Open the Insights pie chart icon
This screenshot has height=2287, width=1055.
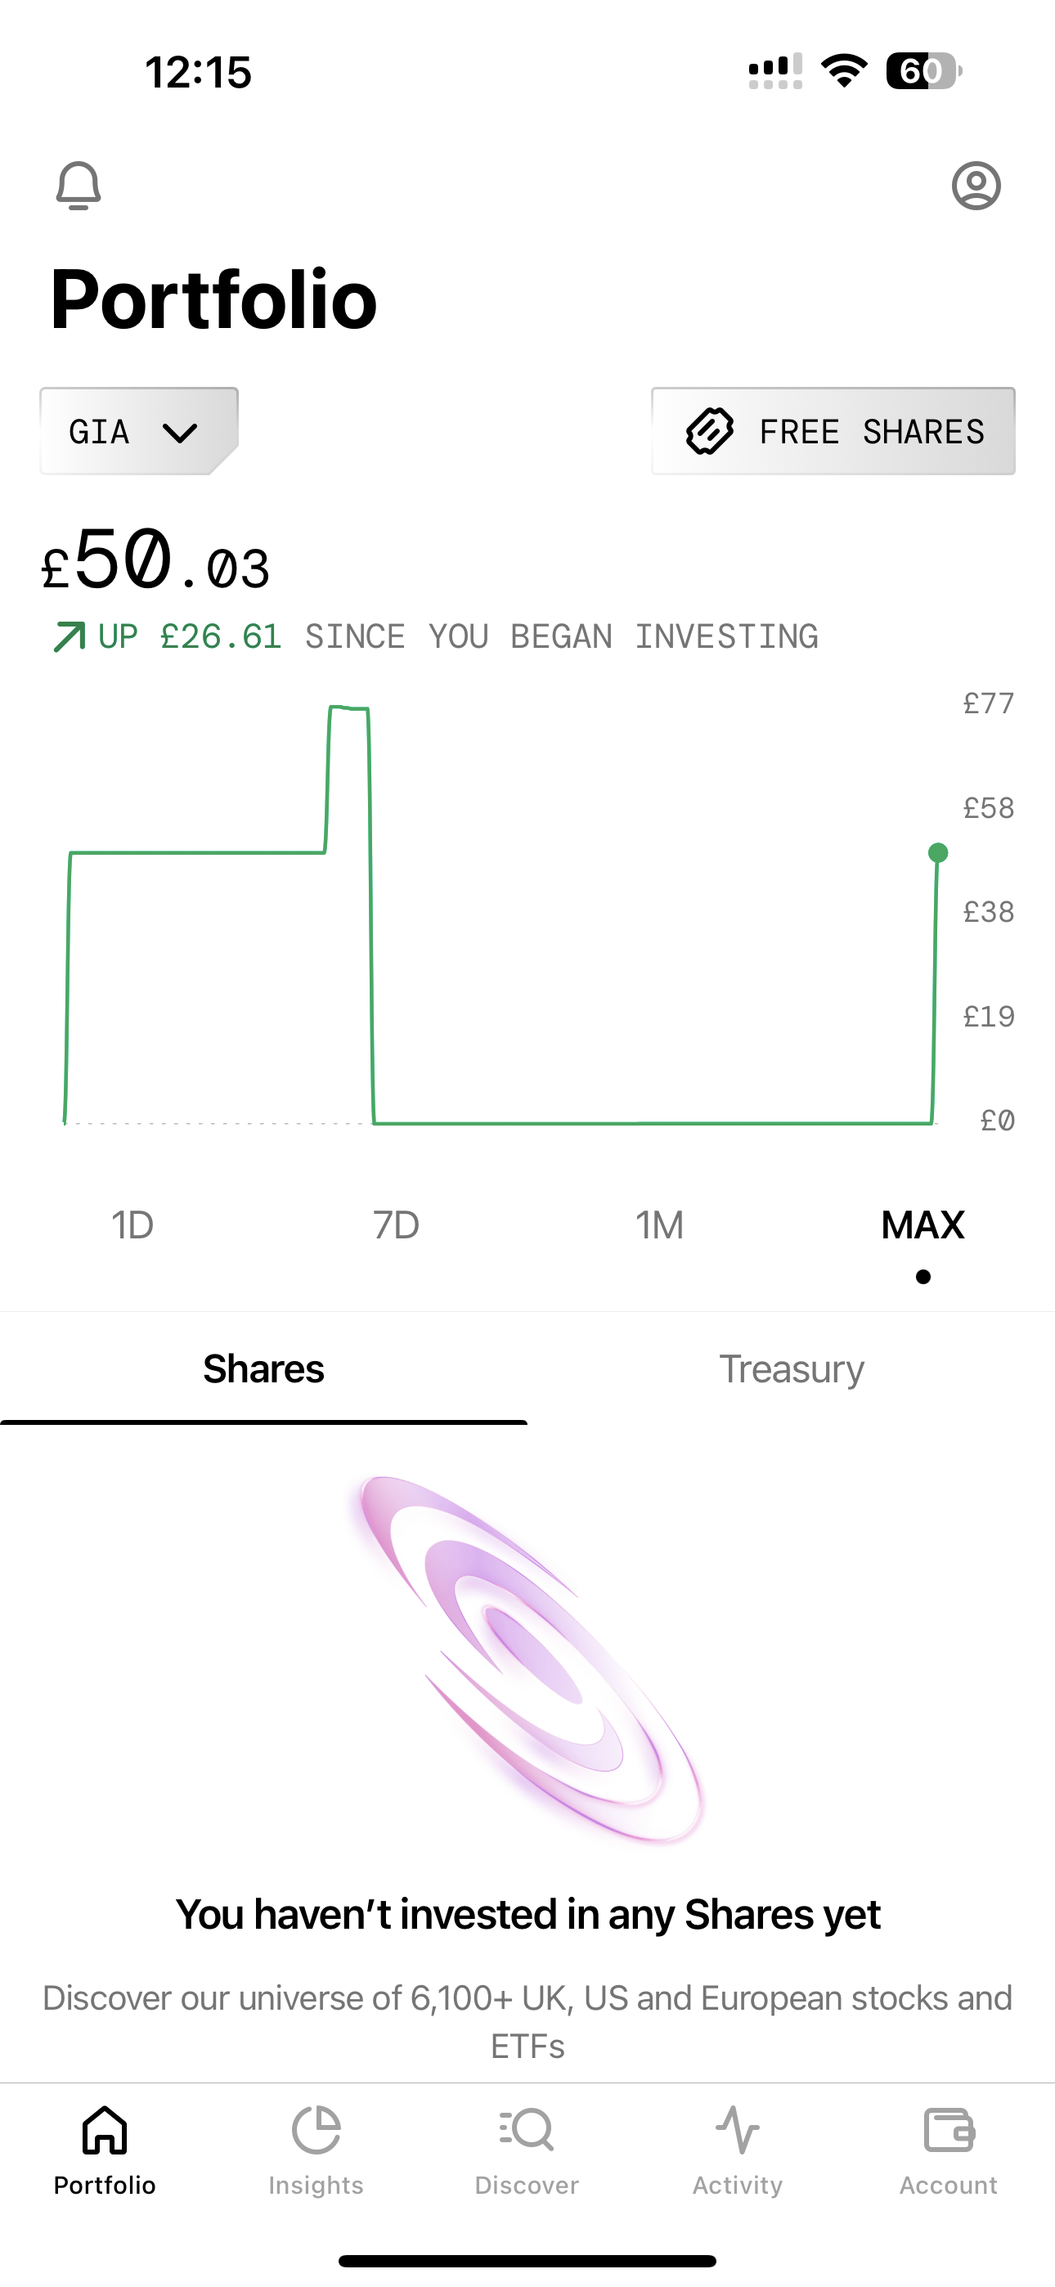coord(316,2130)
